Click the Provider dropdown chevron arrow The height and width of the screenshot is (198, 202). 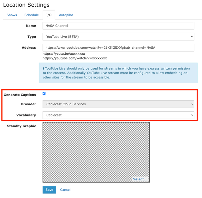pos(192,104)
